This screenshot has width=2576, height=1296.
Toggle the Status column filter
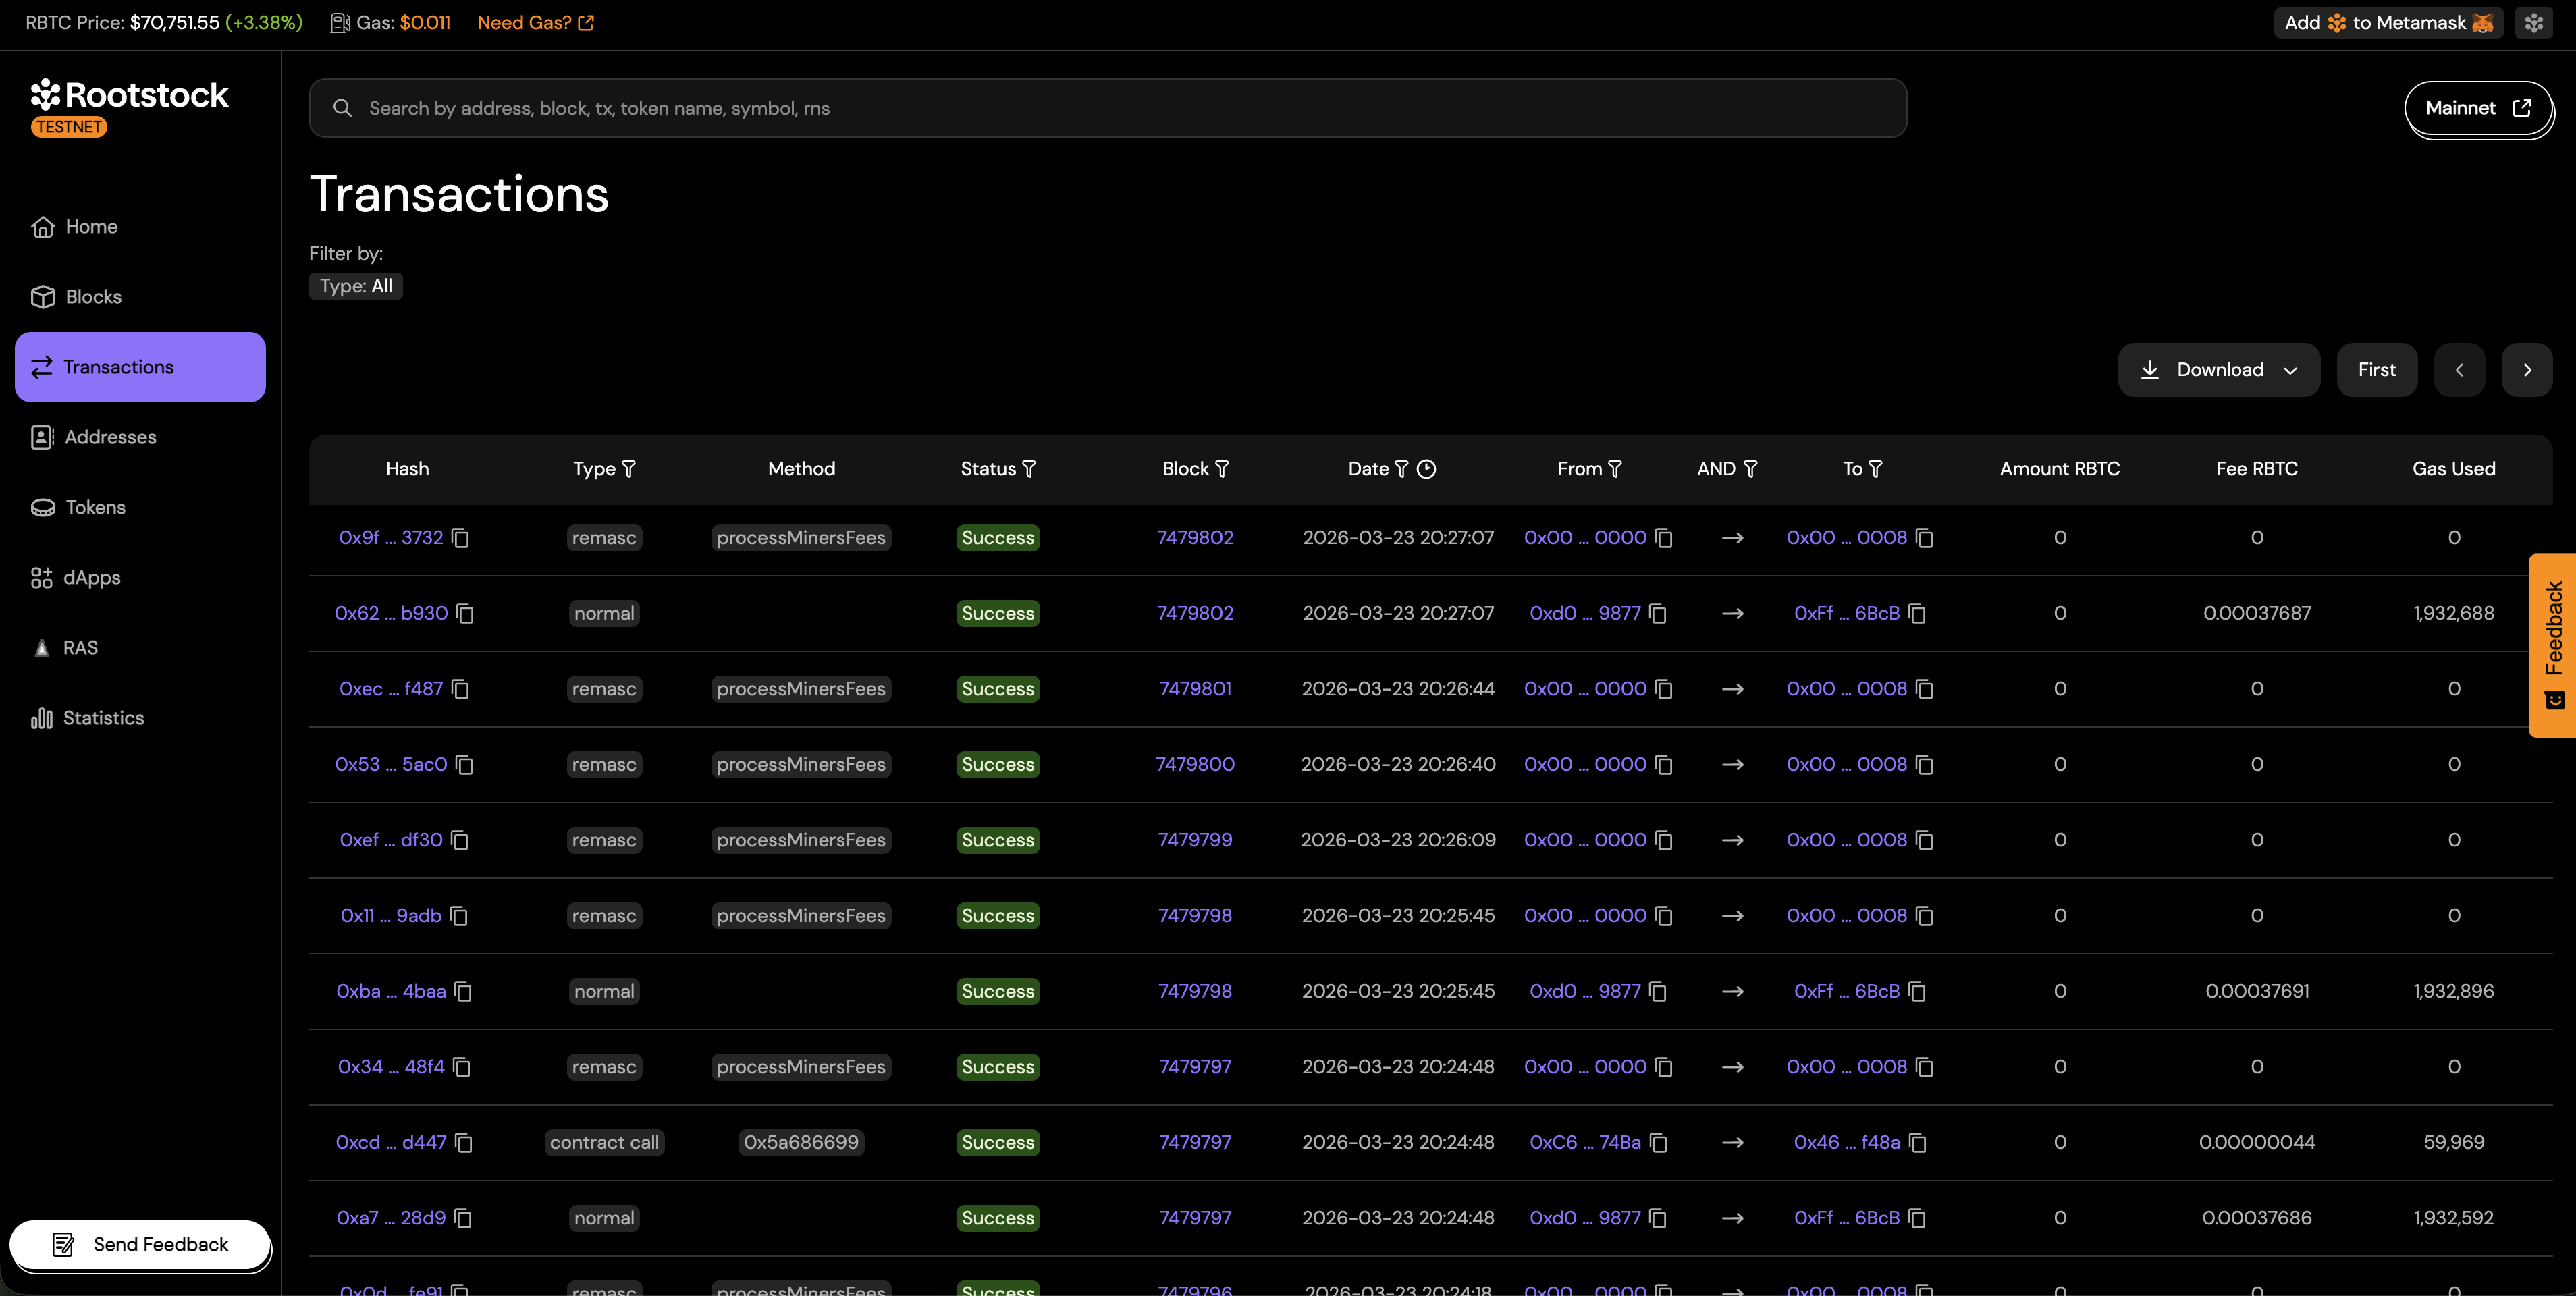1028,469
